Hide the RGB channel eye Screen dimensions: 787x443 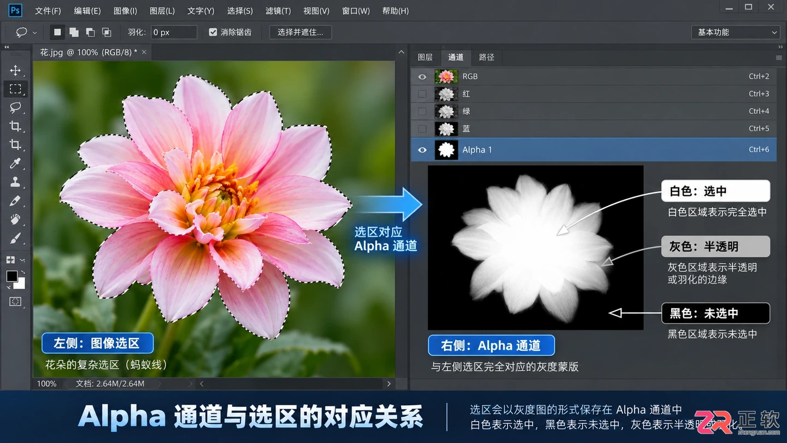(x=422, y=77)
